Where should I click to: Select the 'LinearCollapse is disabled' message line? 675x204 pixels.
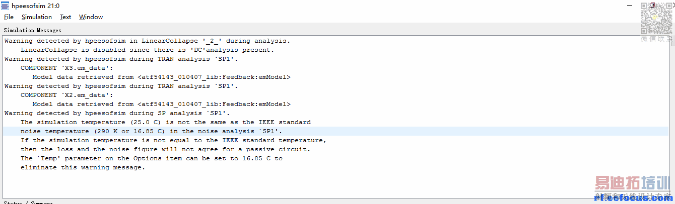148,50
